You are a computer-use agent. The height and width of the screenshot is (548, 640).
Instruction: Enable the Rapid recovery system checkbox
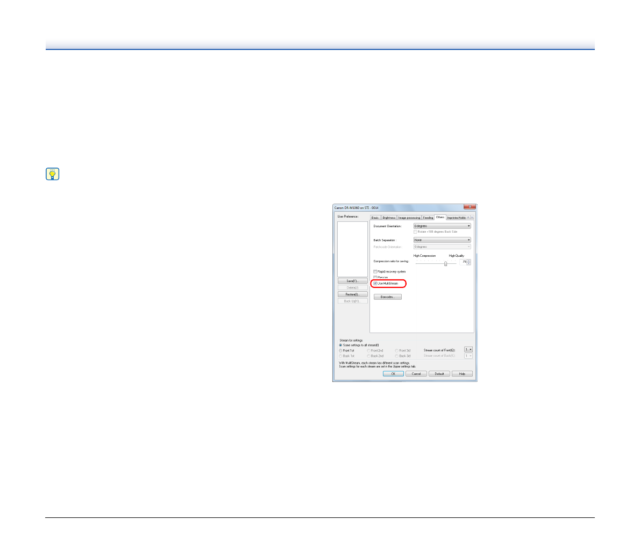(x=375, y=272)
